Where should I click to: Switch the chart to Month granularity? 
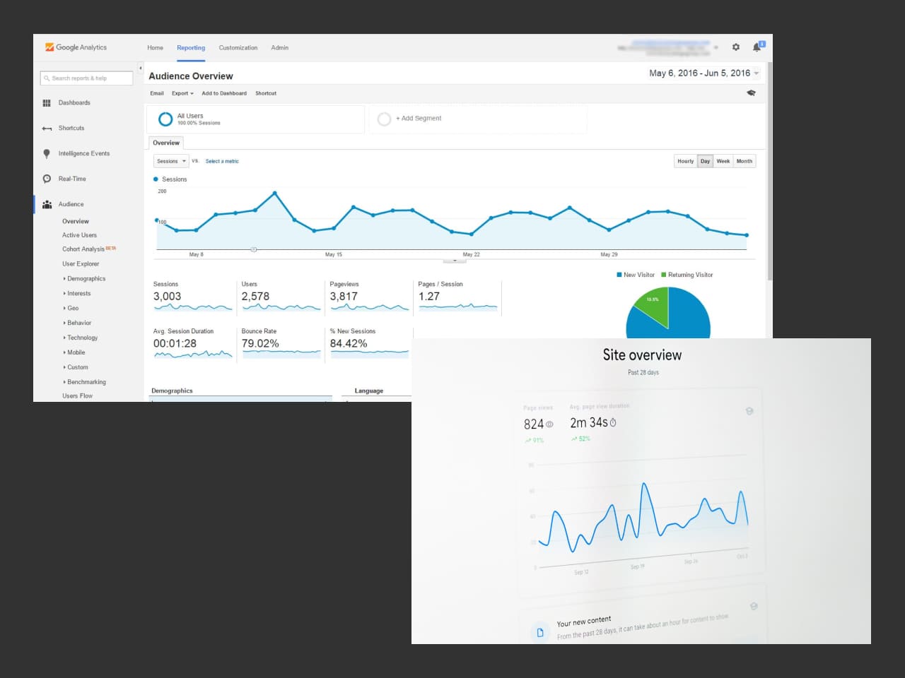click(744, 161)
